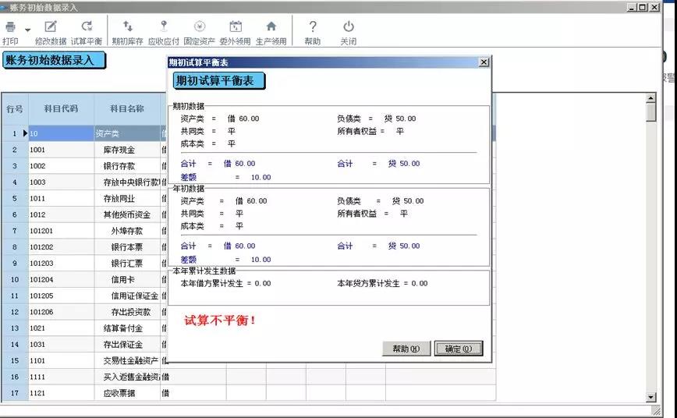Click the 修改数据 edit icon
The width and height of the screenshot is (677, 418).
click(x=51, y=27)
